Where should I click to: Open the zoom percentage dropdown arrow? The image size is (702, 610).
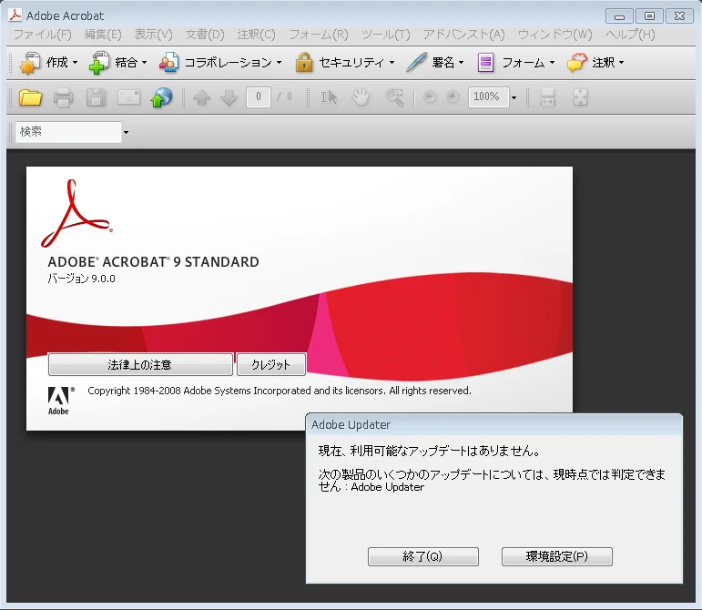pos(514,97)
